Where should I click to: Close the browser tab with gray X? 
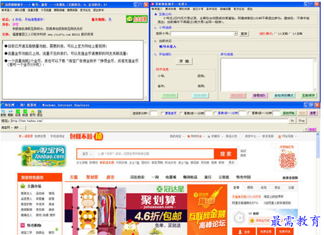pos(306,129)
